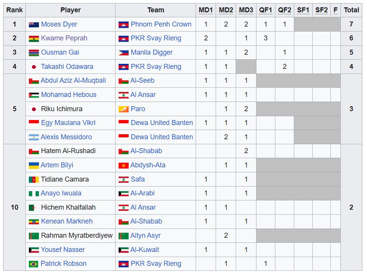Click Brazil flag beside Patrick Robson
Viewport: 367px width, 277px height.
(34, 264)
